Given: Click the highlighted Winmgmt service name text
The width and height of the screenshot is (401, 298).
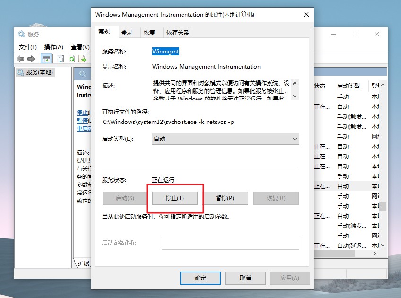Looking at the screenshot, I should [166, 52].
